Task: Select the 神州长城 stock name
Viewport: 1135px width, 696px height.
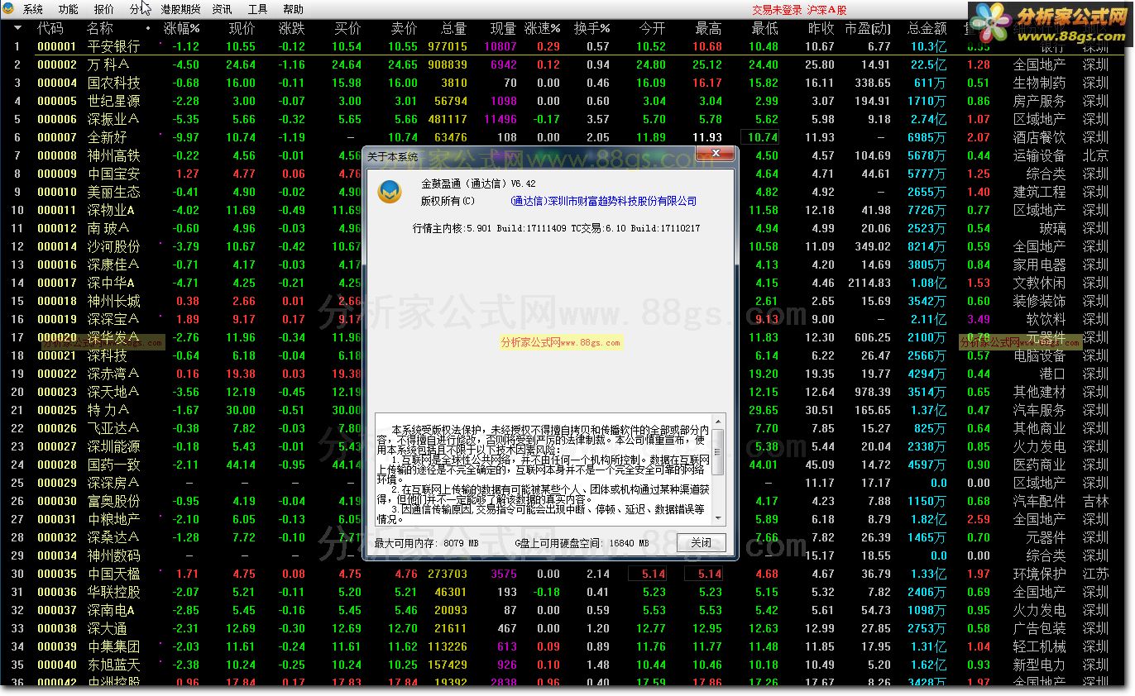Action: 114,301
